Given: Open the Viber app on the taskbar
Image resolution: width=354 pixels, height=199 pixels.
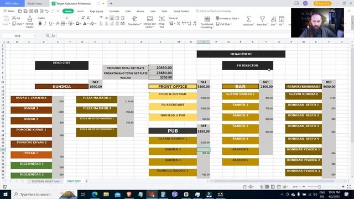Looking at the screenshot, I should pos(175,194).
